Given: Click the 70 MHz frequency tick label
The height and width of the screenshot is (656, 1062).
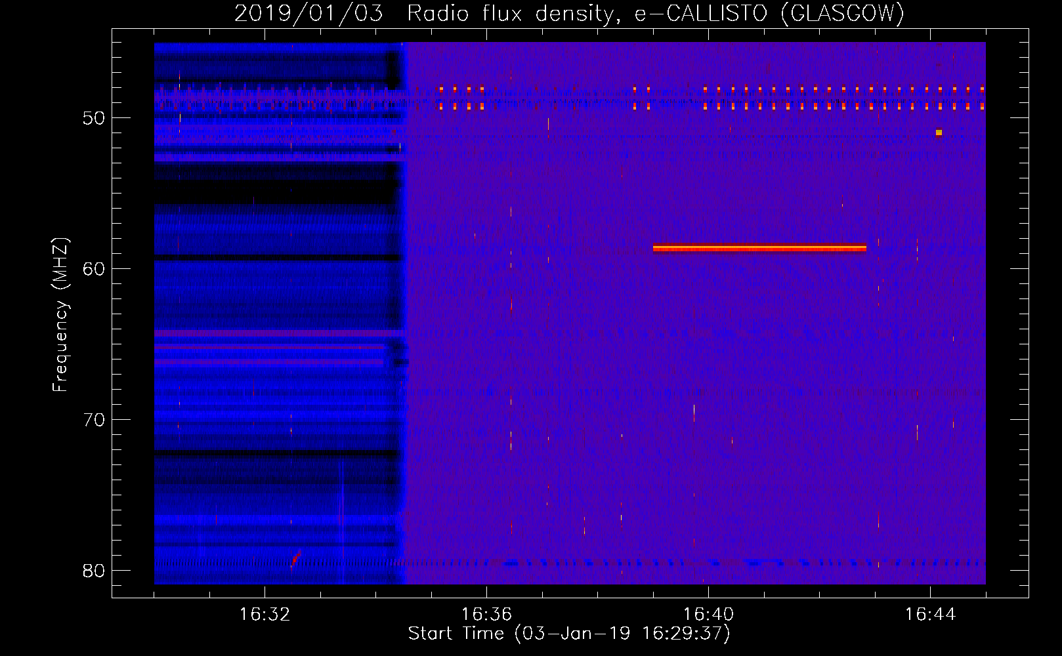Looking at the screenshot, I should [94, 420].
